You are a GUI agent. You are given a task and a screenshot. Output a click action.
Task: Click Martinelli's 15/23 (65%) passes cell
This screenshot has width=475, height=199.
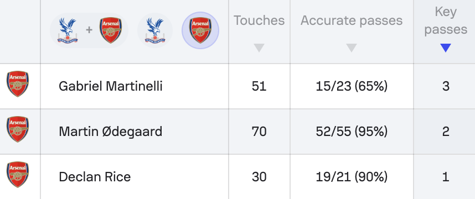352,86
